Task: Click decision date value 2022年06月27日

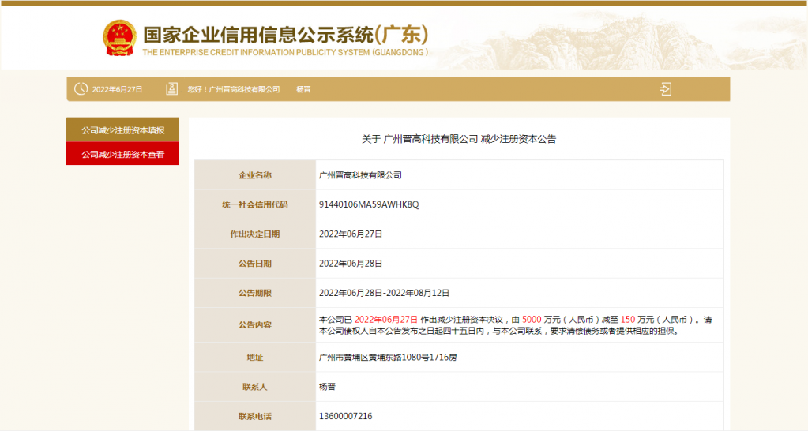Action: tap(351, 234)
